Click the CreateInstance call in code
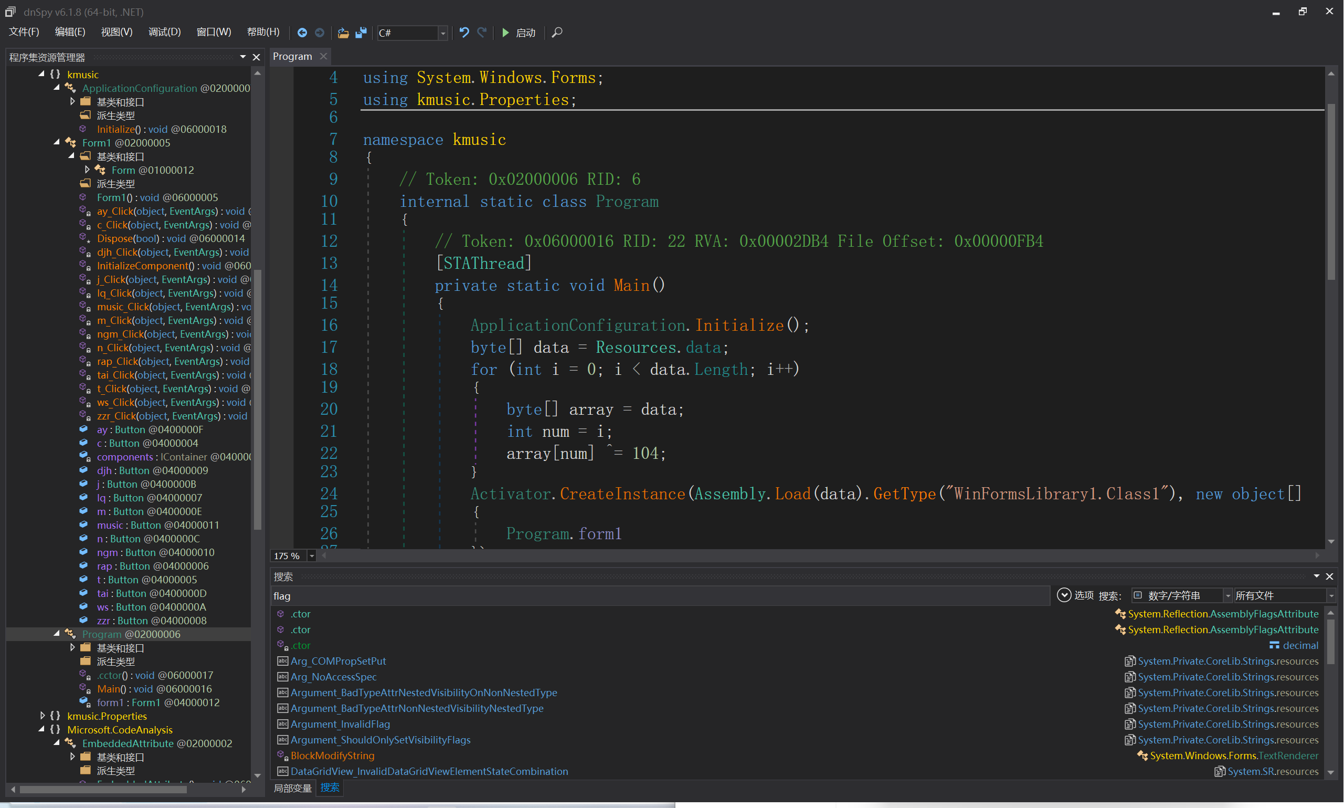The image size is (1344, 808). point(622,494)
